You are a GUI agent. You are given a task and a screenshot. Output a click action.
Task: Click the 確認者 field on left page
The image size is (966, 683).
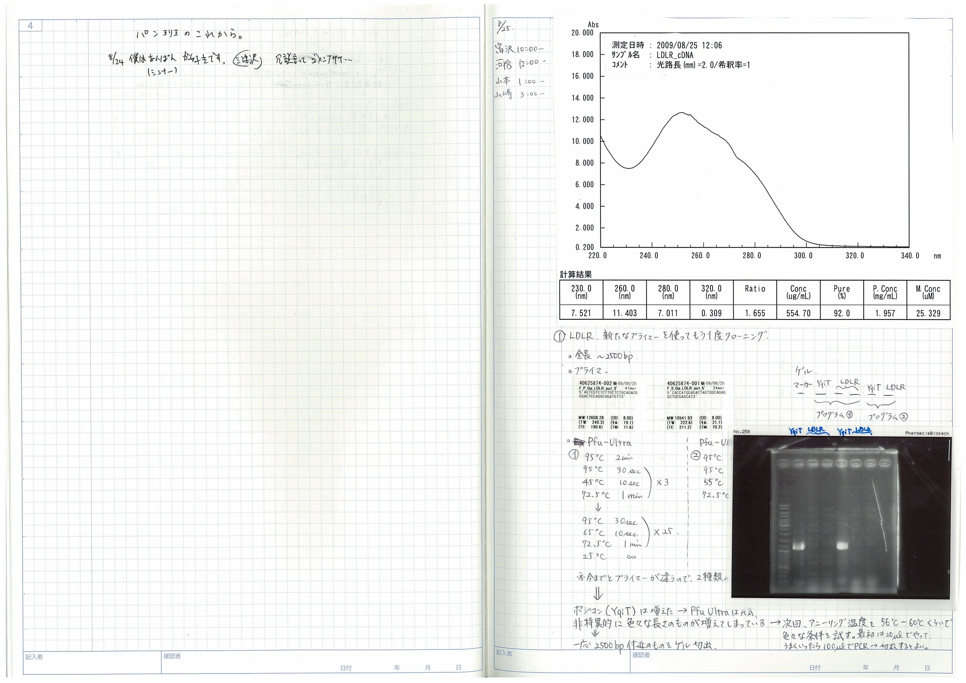tap(172, 656)
